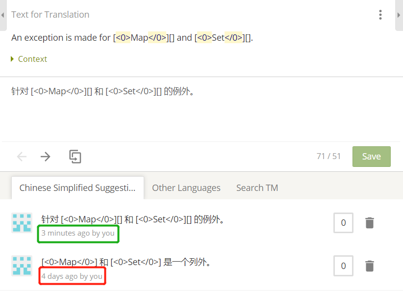Select the suggestion from 3 minutes ago
This screenshot has width=403, height=296.
133,219
